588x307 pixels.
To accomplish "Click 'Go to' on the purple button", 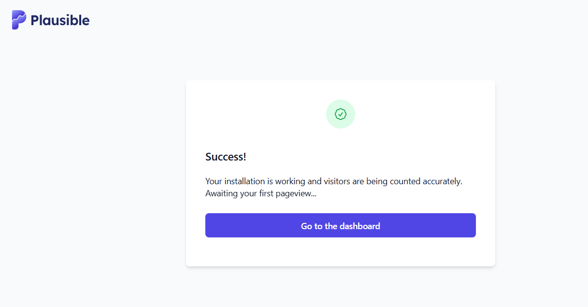I will 312,226.
